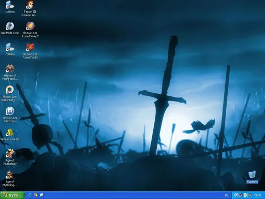Screen dimensions: 265x199
Task: Select the Ярлык для dp icon
Action: [10, 135]
